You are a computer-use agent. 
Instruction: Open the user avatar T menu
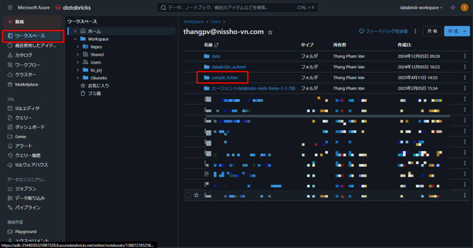click(x=464, y=7)
